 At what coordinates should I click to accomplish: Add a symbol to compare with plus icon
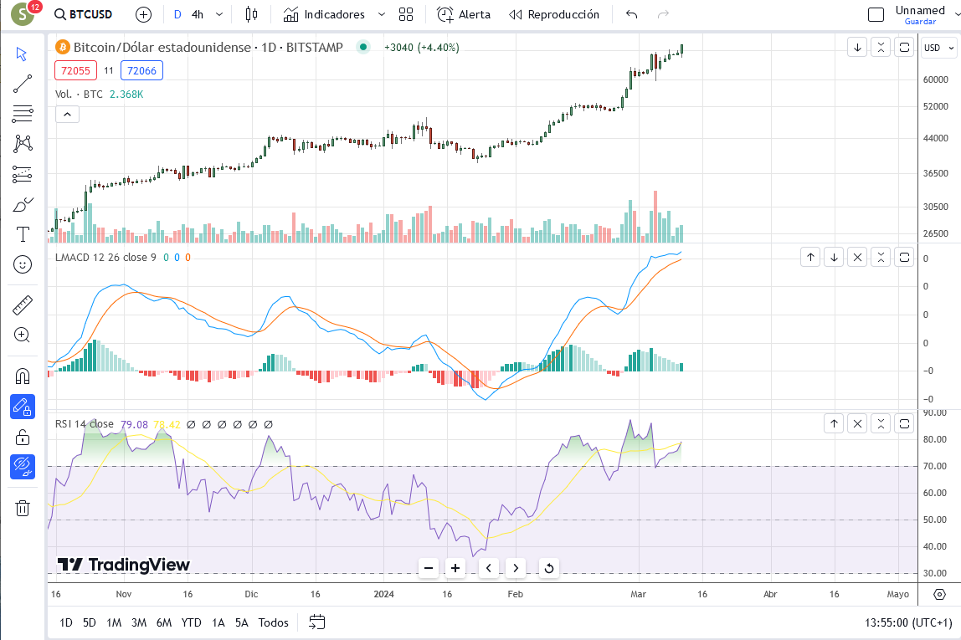143,15
